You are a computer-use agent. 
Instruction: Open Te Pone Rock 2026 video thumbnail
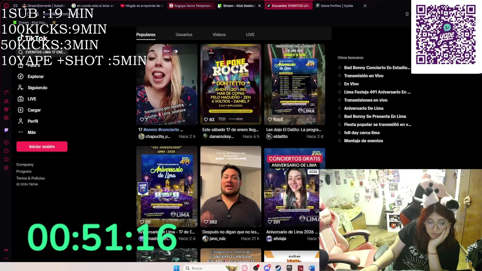pyautogui.click(x=230, y=84)
